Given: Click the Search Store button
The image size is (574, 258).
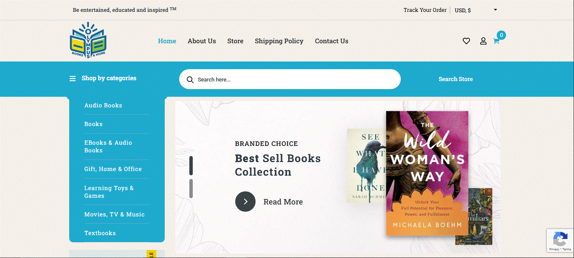Looking at the screenshot, I should (x=455, y=79).
